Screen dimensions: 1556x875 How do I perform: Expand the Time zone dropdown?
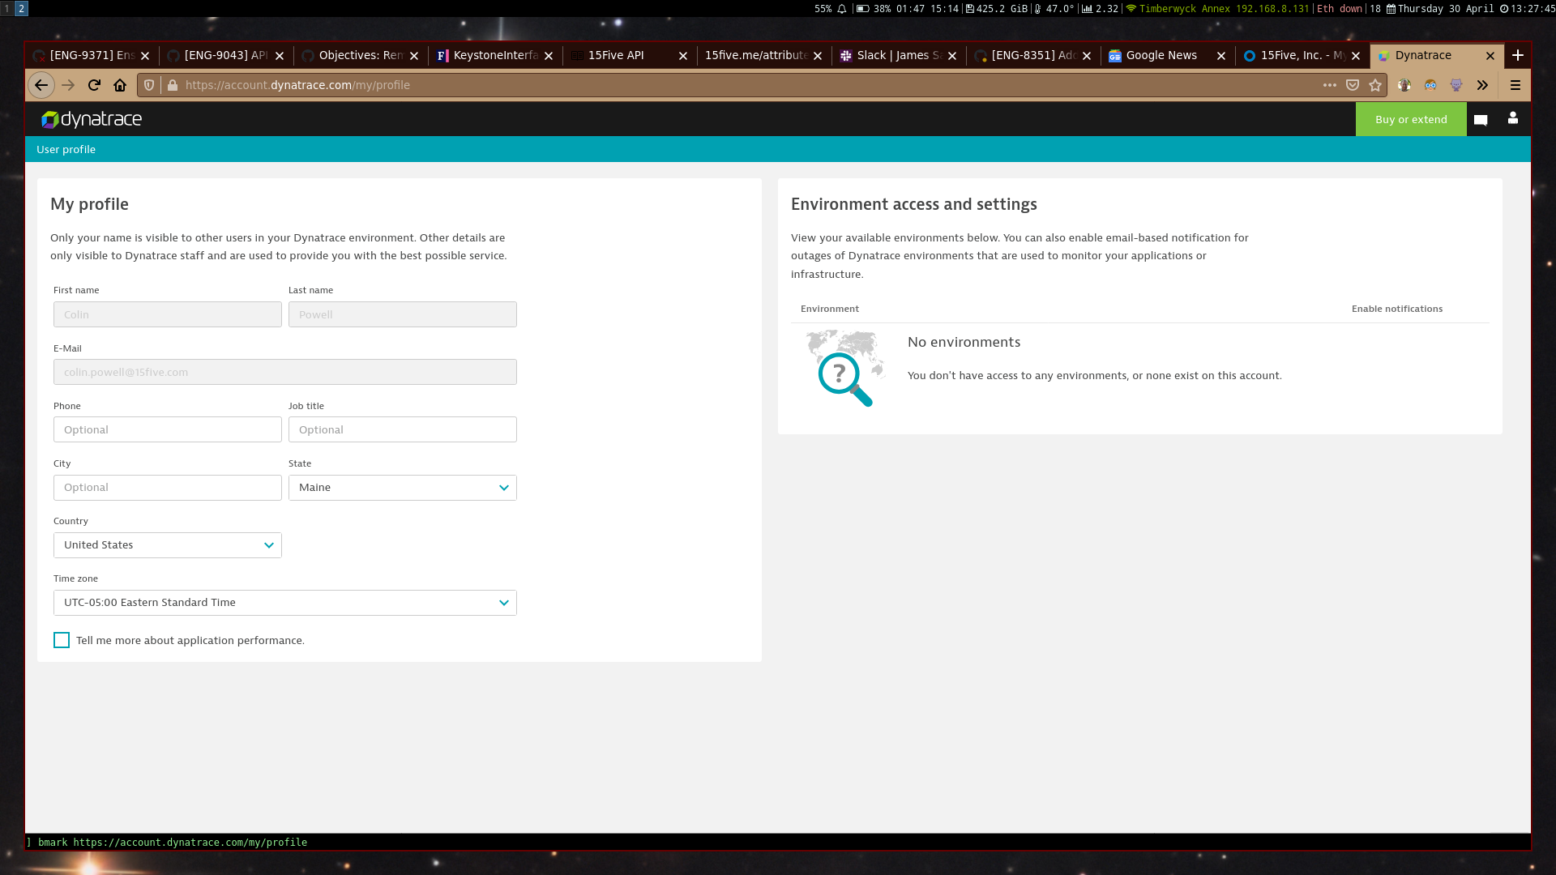[284, 603]
